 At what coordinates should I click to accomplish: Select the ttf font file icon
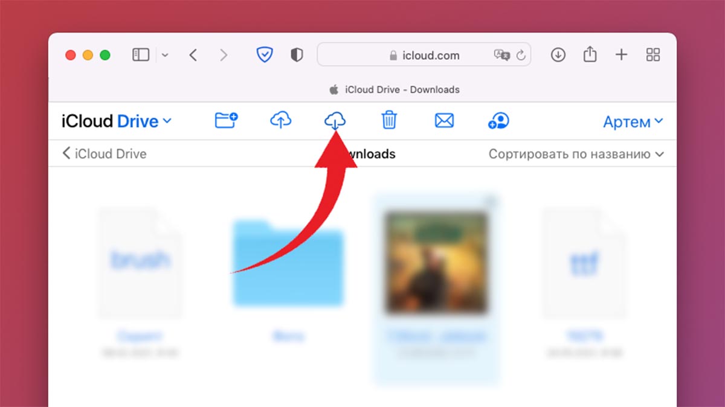[x=584, y=263]
